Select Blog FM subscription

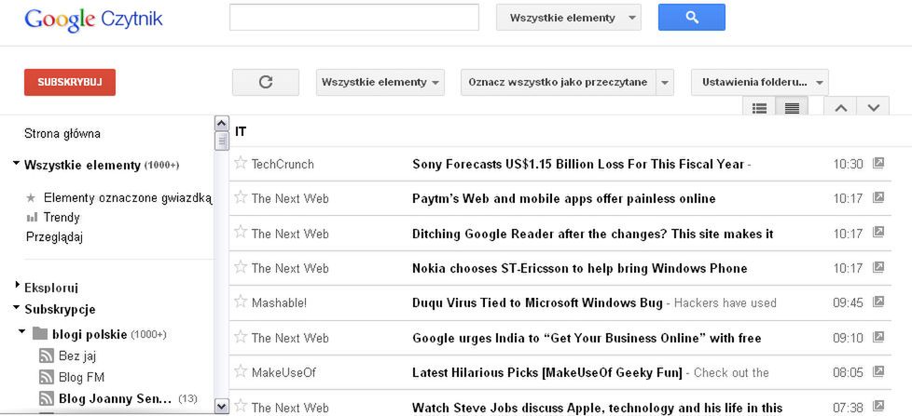[x=81, y=378]
